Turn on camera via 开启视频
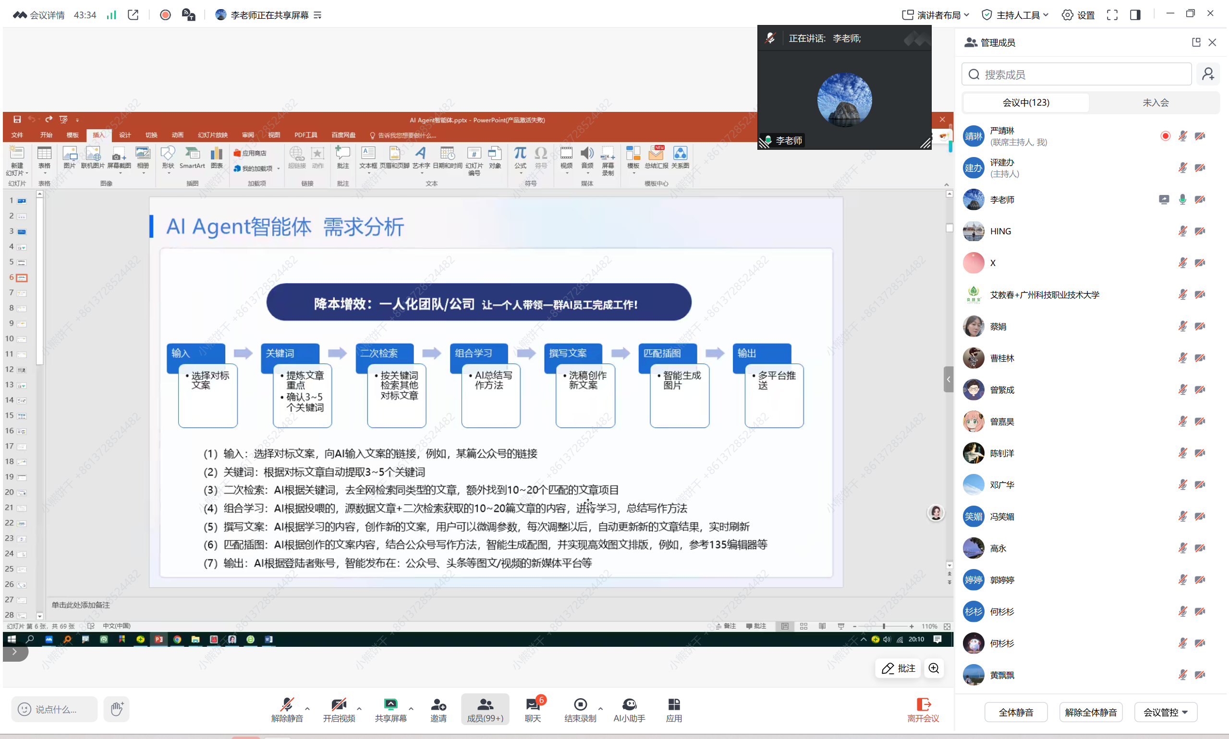Viewport: 1229px width, 739px height. point(340,709)
